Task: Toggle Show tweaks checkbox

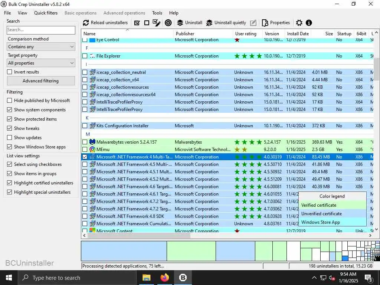Action: [x=9, y=128]
